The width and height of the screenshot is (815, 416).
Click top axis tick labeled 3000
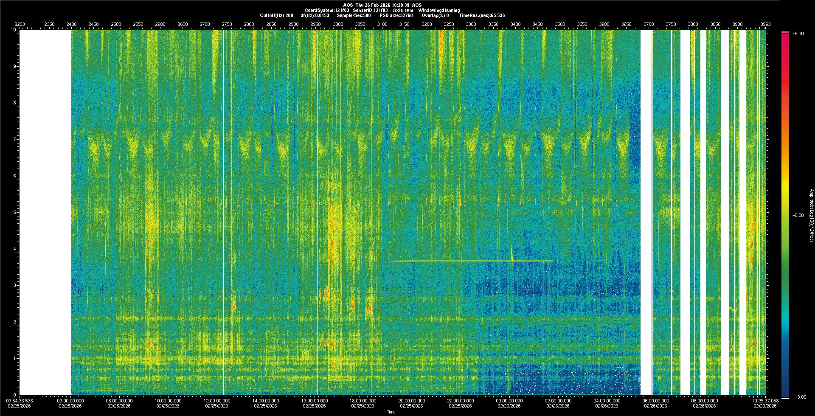point(338,24)
